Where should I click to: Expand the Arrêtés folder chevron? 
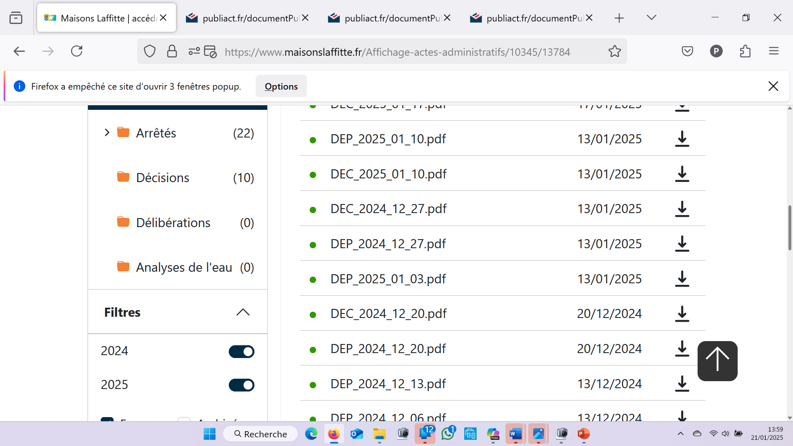(x=107, y=133)
